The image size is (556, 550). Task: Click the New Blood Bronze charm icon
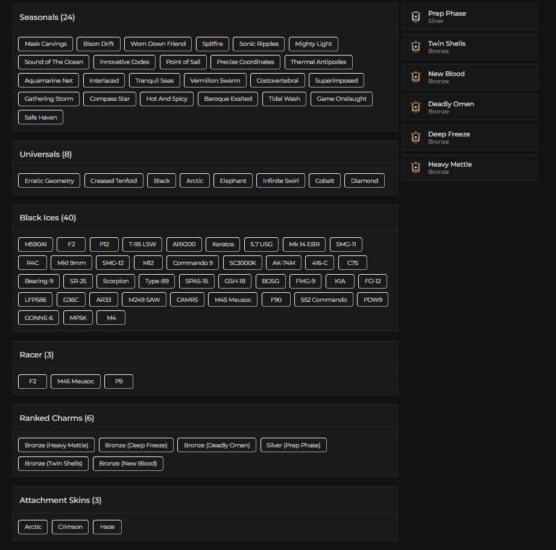click(x=415, y=77)
